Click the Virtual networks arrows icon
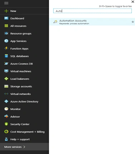The image size is (135, 154). pyautogui.click(x=6, y=94)
